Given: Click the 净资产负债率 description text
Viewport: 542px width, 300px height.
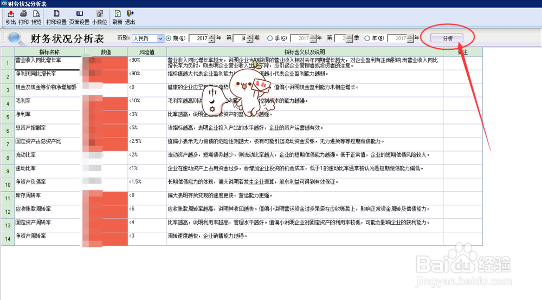Looking at the screenshot, I should point(253,182).
